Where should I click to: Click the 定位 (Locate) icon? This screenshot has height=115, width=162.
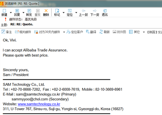coord(70,13)
